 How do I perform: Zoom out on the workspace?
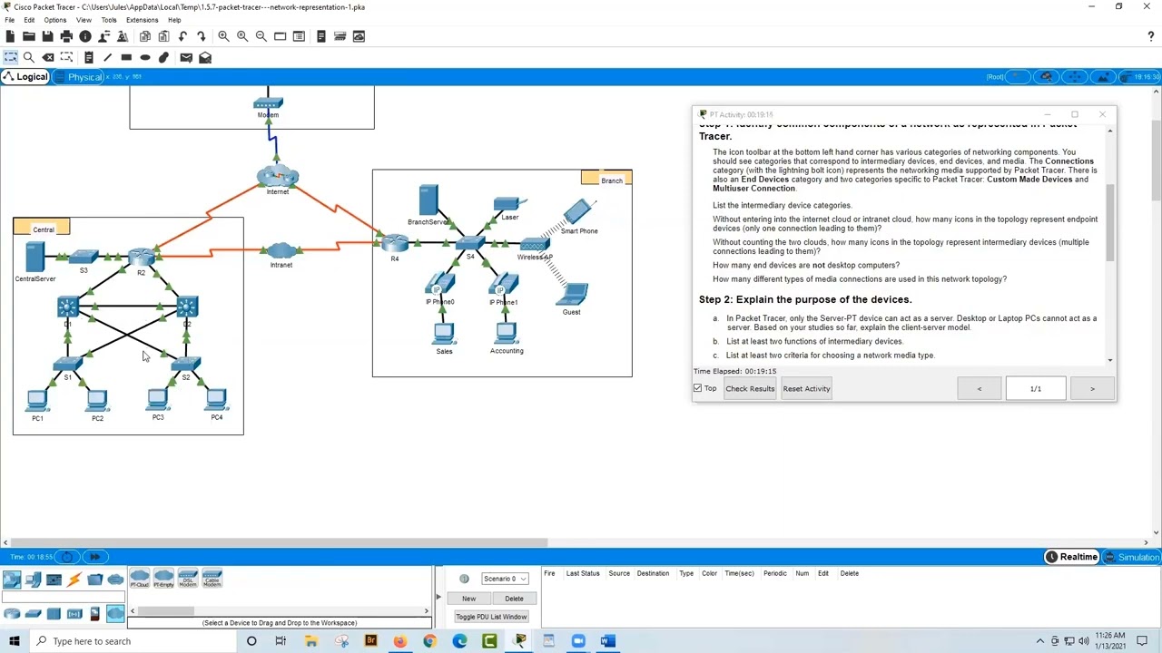(x=261, y=36)
